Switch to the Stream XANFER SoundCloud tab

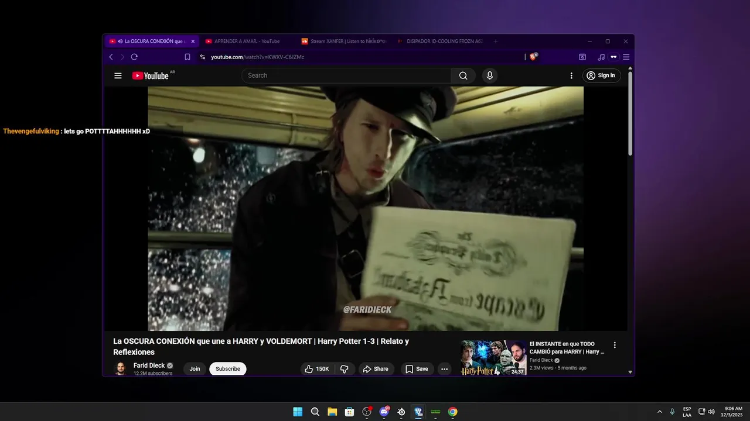[343, 42]
